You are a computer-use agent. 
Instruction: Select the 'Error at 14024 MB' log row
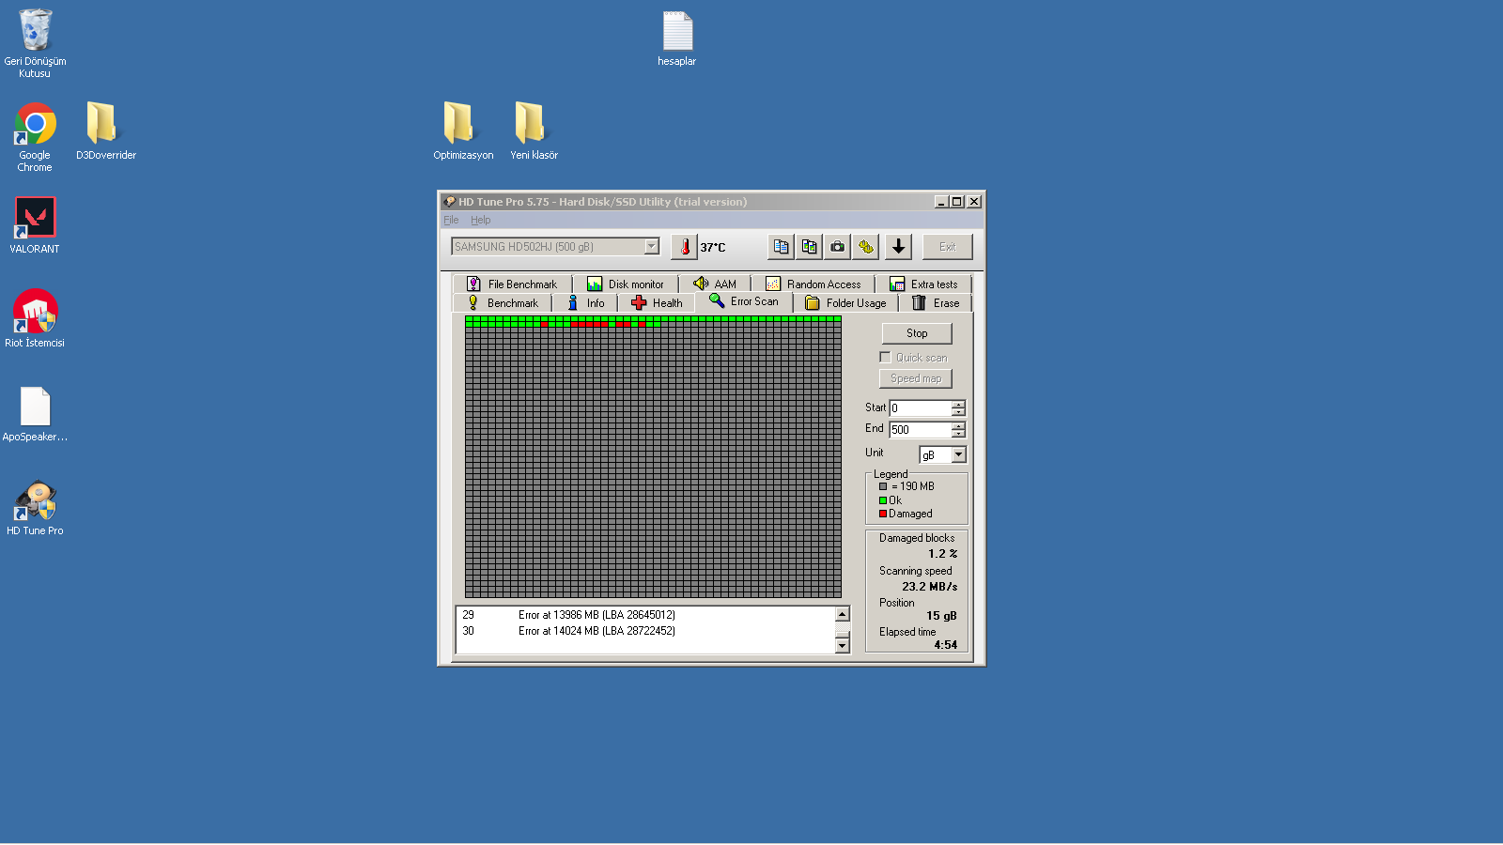tap(646, 631)
